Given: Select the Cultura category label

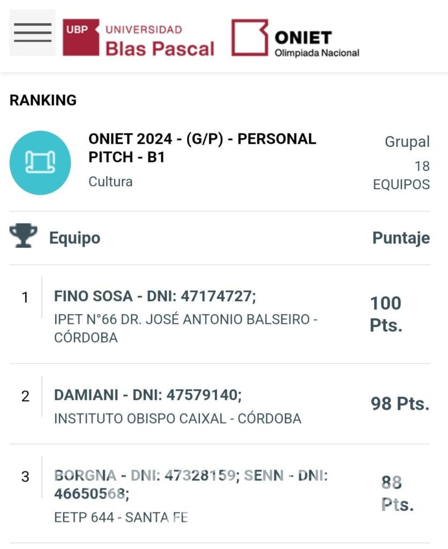Looking at the screenshot, I should click(110, 182).
